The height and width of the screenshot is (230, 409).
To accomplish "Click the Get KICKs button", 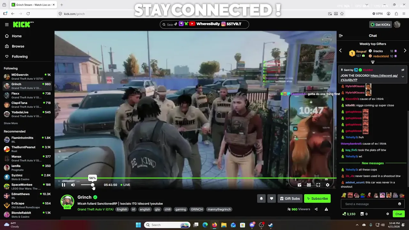I will (x=380, y=25).
